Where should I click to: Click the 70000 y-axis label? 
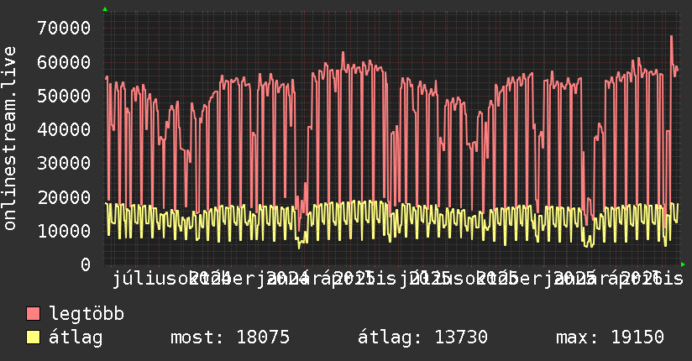[x=64, y=29]
